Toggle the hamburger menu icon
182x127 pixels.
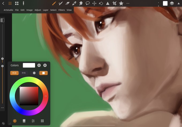pyautogui.click(x=10, y=3)
